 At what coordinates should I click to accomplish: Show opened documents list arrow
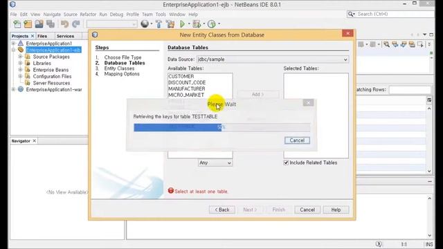pyautogui.click(x=424, y=35)
